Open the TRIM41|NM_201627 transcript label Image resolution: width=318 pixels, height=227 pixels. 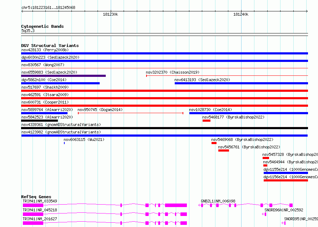[40, 219]
